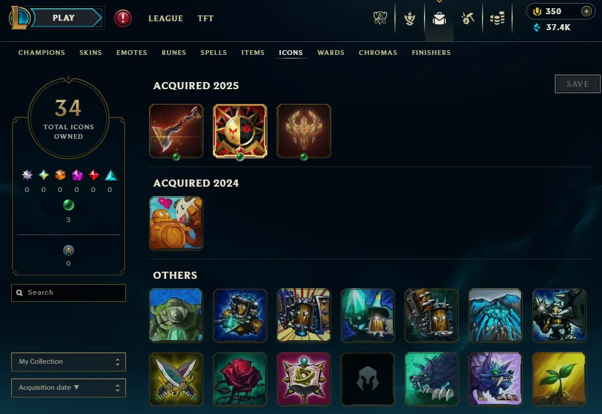This screenshot has width=602, height=414.
Task: Click the plus icon next to 350 RP
Action: (x=586, y=11)
